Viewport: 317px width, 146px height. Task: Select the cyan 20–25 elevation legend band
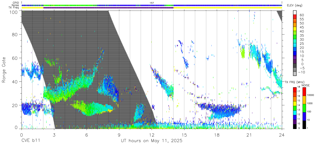point(295,46)
